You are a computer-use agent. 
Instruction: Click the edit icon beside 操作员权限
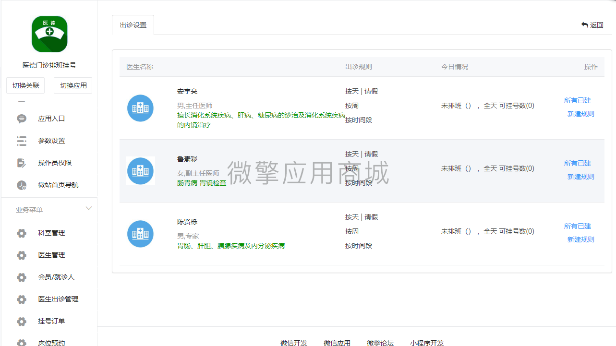click(22, 163)
